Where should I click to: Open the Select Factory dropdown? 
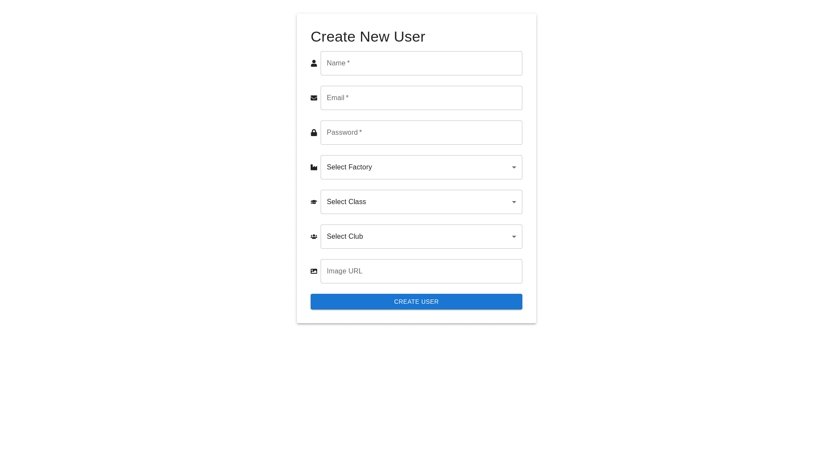pyautogui.click(x=416, y=167)
